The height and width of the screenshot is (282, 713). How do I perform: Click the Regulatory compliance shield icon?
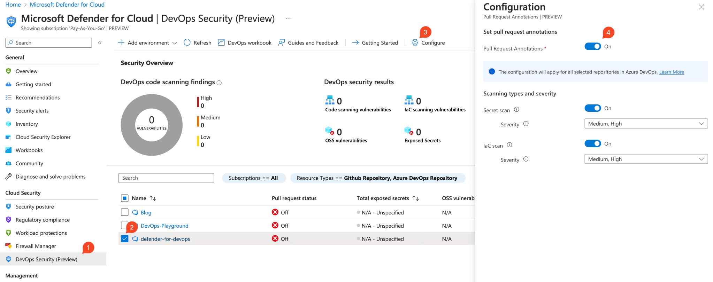point(9,220)
